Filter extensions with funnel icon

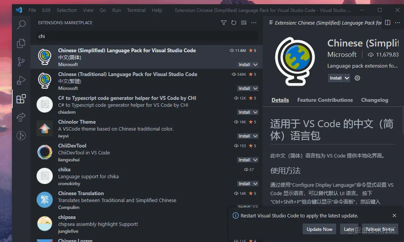click(x=224, y=23)
